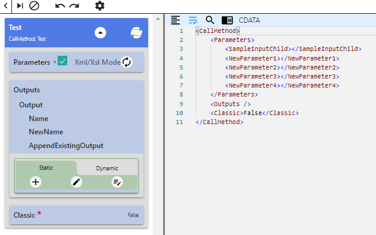The image size is (376, 235).
Task: Click the CallMethod: Test subtitle
Action: point(27,39)
